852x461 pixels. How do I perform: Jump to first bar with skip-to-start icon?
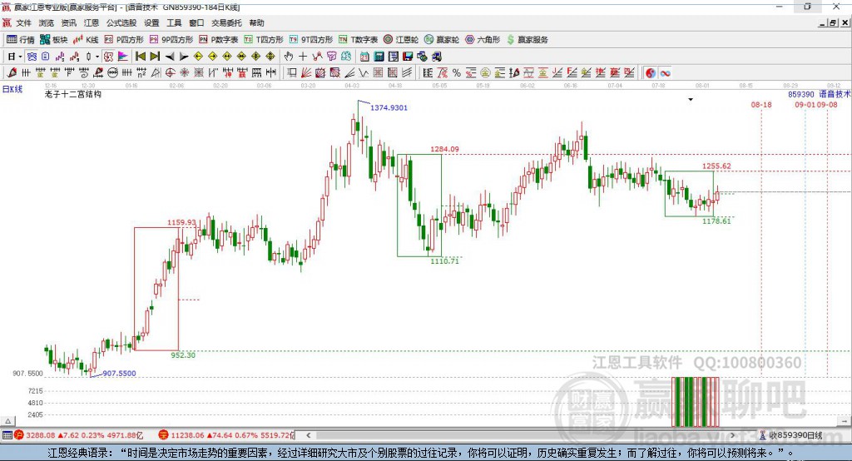tap(140, 57)
